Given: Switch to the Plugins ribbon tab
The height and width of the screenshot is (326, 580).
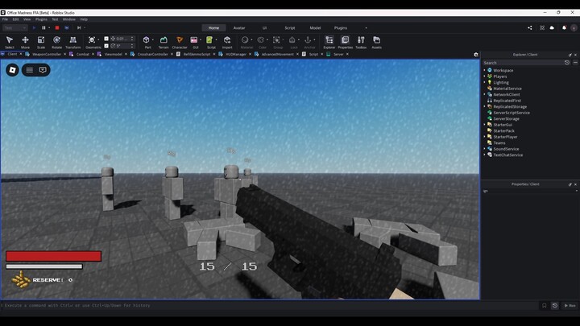Looking at the screenshot, I should 341,27.
